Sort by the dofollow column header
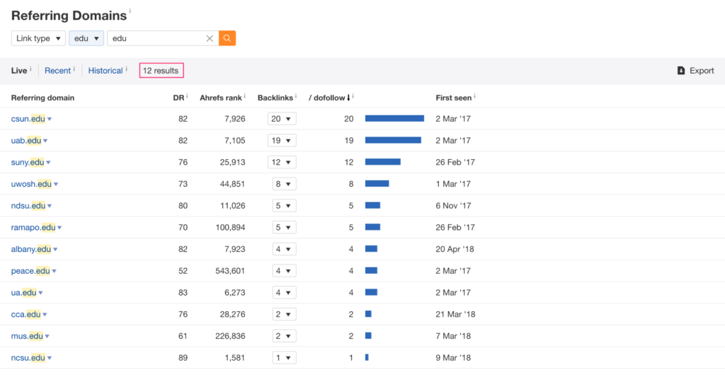725x379 pixels. point(329,98)
